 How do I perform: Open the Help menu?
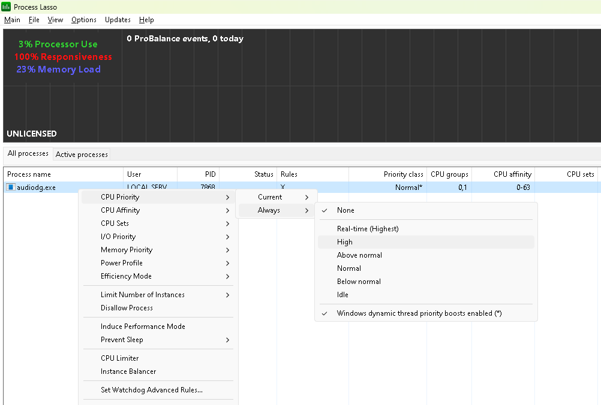tap(146, 20)
